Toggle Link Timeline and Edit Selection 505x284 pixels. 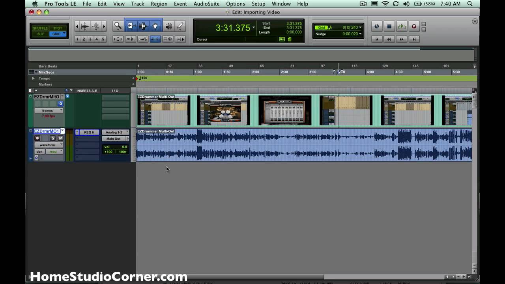point(155,39)
